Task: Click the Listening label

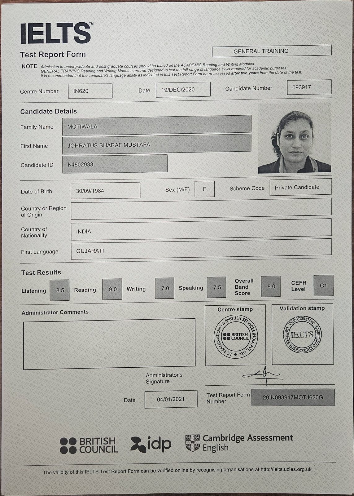Action: coord(34,291)
